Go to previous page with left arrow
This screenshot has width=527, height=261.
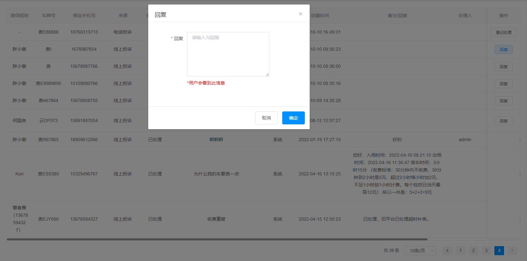click(x=447, y=251)
